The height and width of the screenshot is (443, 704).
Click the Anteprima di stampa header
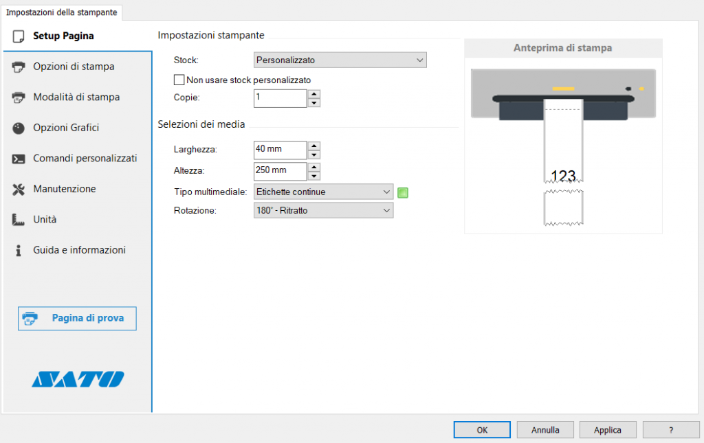[x=563, y=48]
